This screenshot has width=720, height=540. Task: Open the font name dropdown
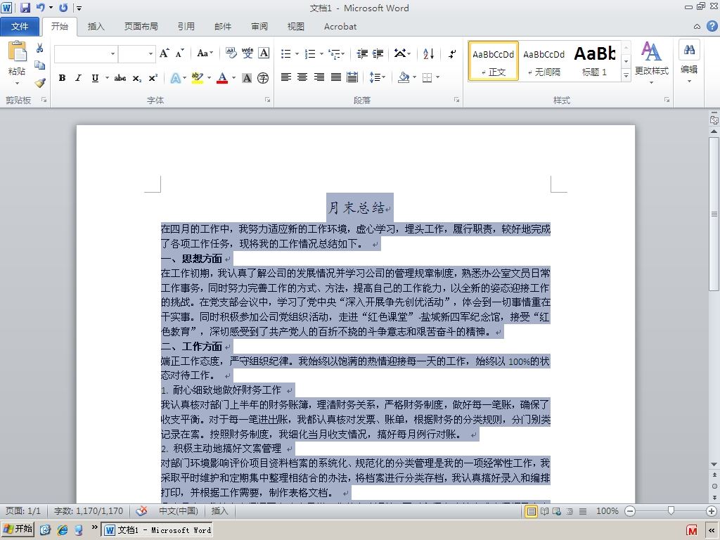(112, 53)
